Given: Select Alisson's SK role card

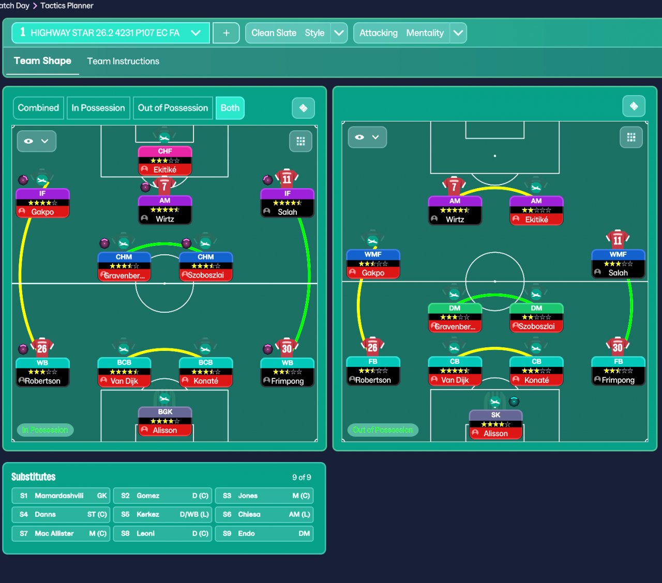Looking at the screenshot, I should coord(495,424).
